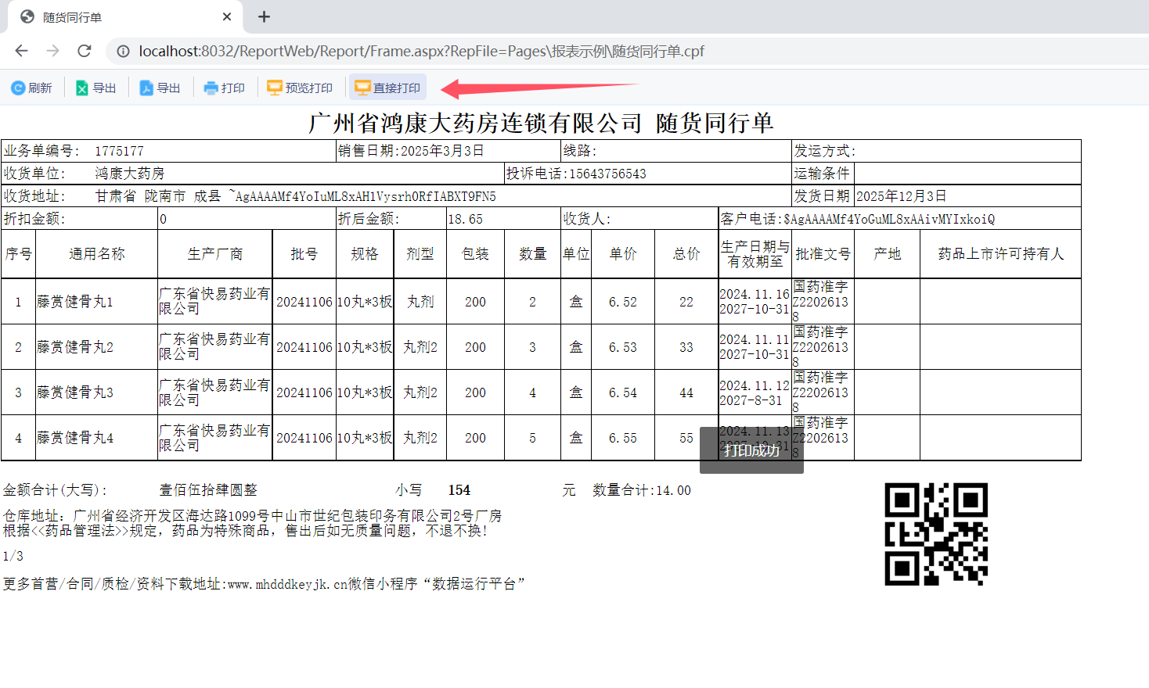Click row 藤赏健骨丸2 name cell
This screenshot has width=1149, height=688.
pyautogui.click(x=97, y=347)
